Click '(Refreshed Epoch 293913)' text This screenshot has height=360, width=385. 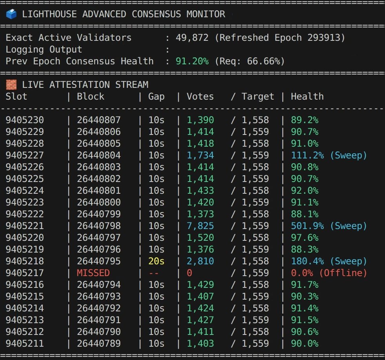280,38
